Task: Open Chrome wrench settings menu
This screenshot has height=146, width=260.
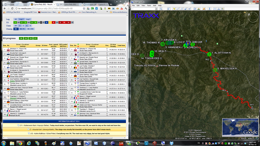Action: pyautogui.click(x=126, y=9)
